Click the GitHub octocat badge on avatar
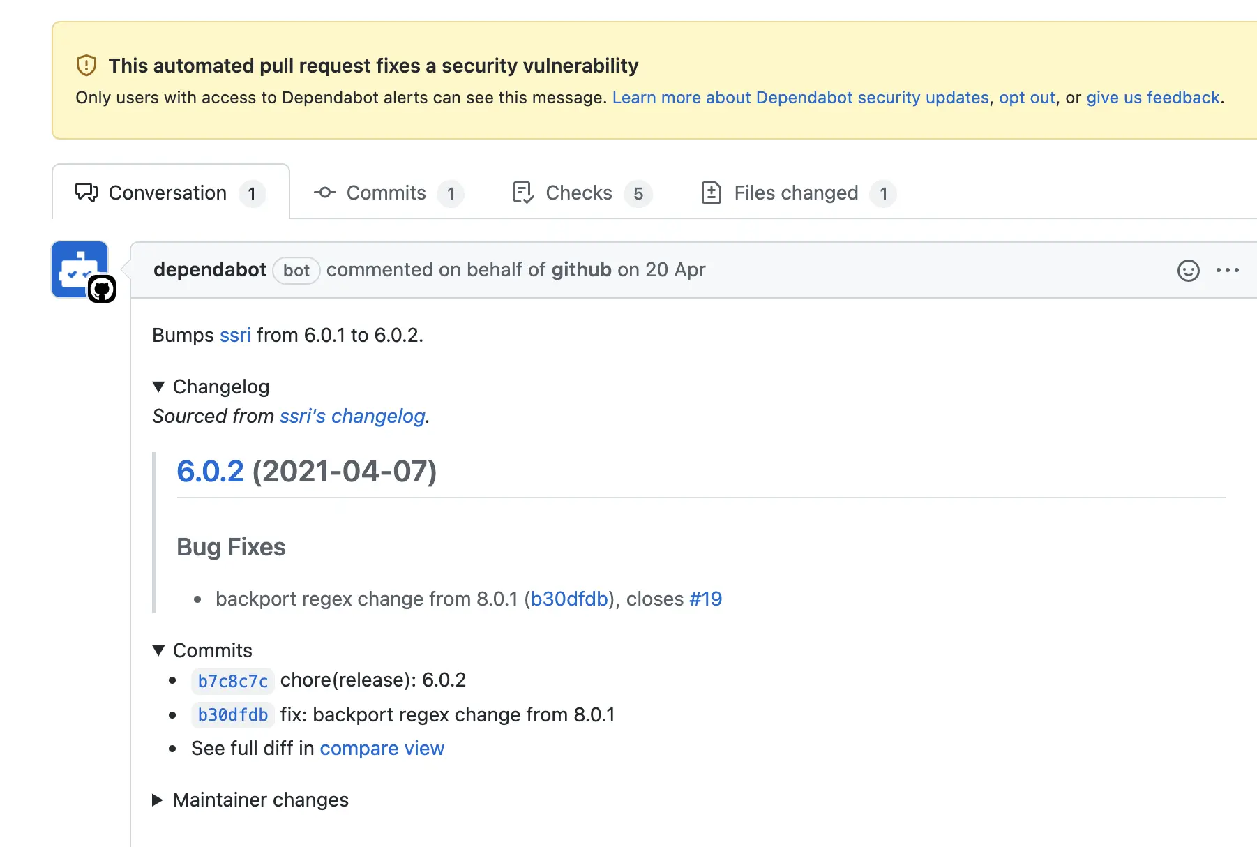The width and height of the screenshot is (1257, 847). pyautogui.click(x=102, y=289)
